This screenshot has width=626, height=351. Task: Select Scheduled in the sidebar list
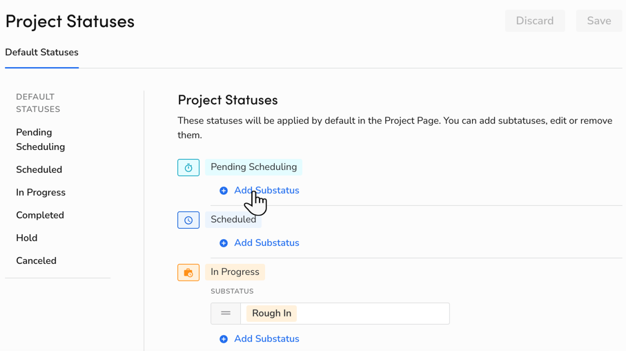39,169
